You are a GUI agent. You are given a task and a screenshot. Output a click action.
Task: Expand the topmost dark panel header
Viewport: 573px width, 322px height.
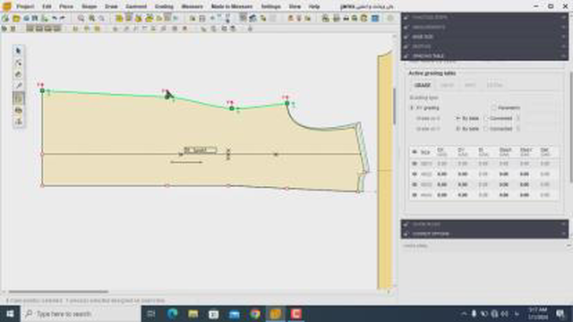tap(484, 17)
